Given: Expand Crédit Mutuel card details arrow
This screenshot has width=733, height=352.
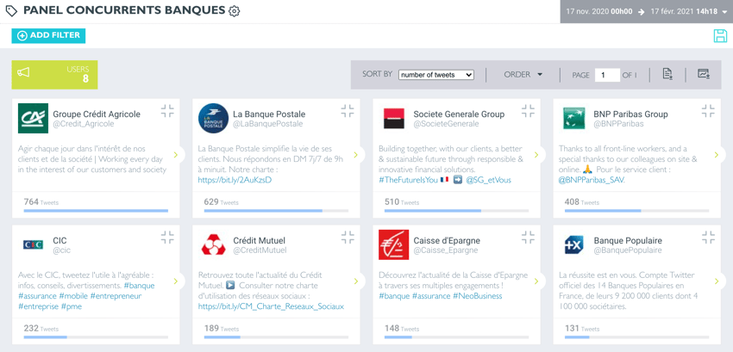Looking at the screenshot, I should pyautogui.click(x=356, y=281).
